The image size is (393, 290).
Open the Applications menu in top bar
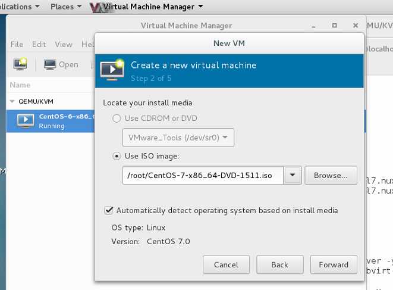point(19,7)
